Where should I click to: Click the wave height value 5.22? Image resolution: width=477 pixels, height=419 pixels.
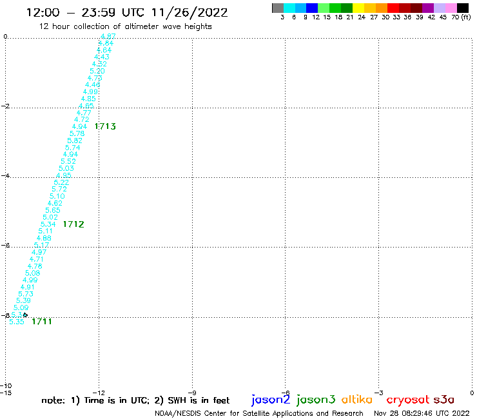[61, 182]
